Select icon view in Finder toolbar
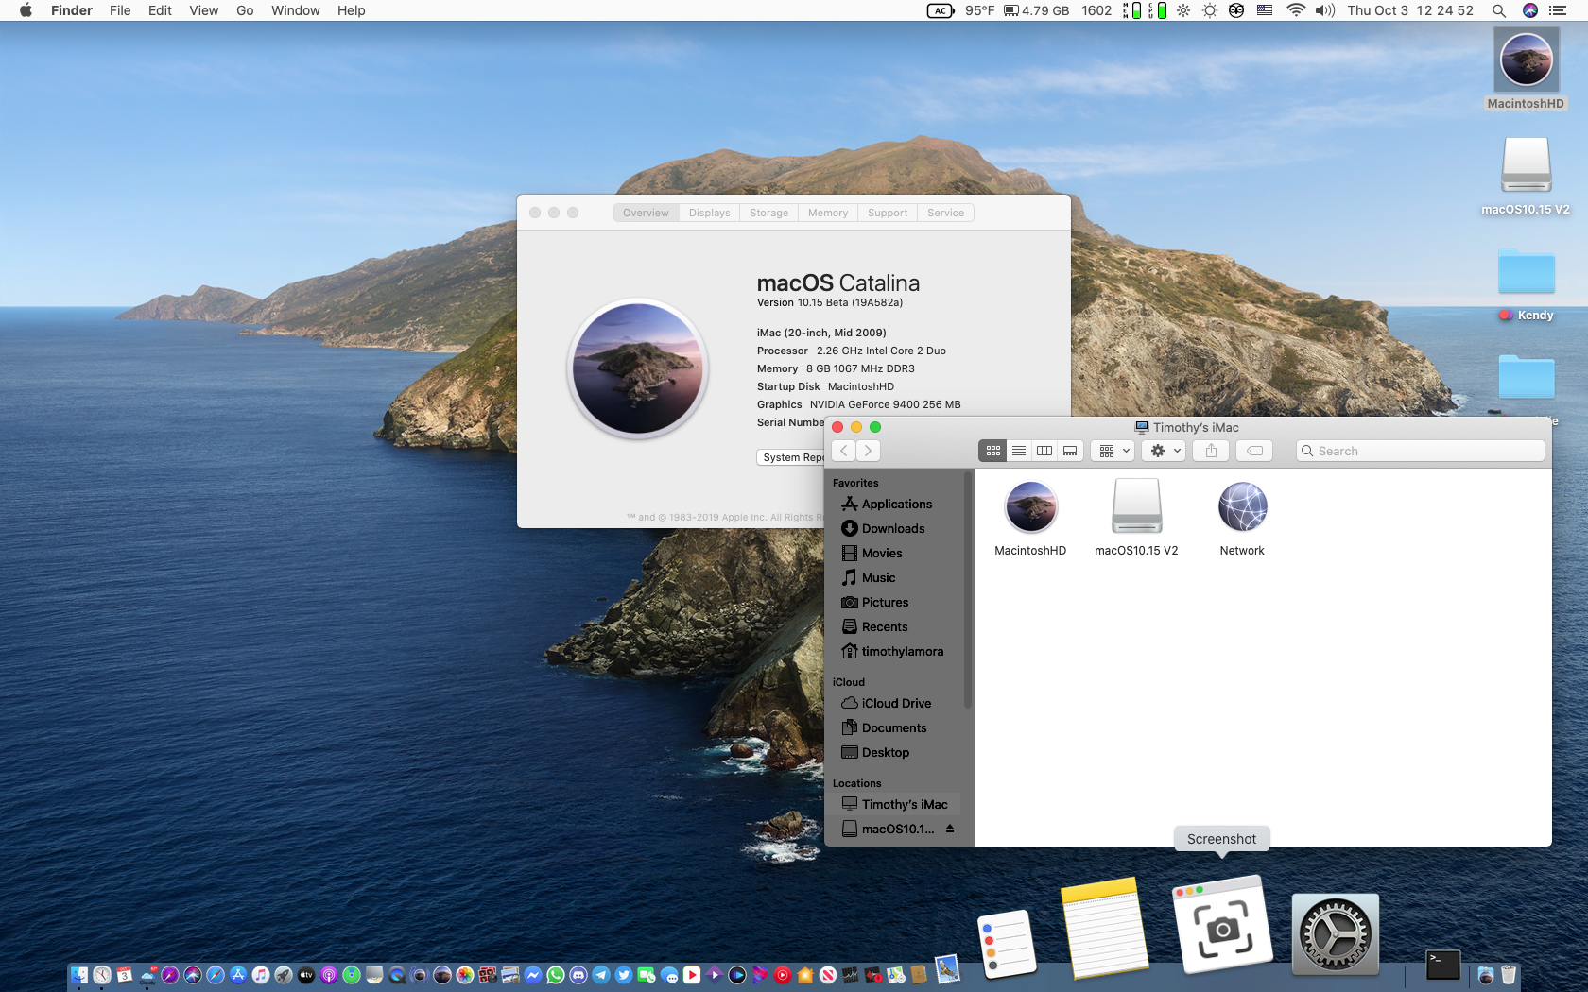 click(992, 452)
